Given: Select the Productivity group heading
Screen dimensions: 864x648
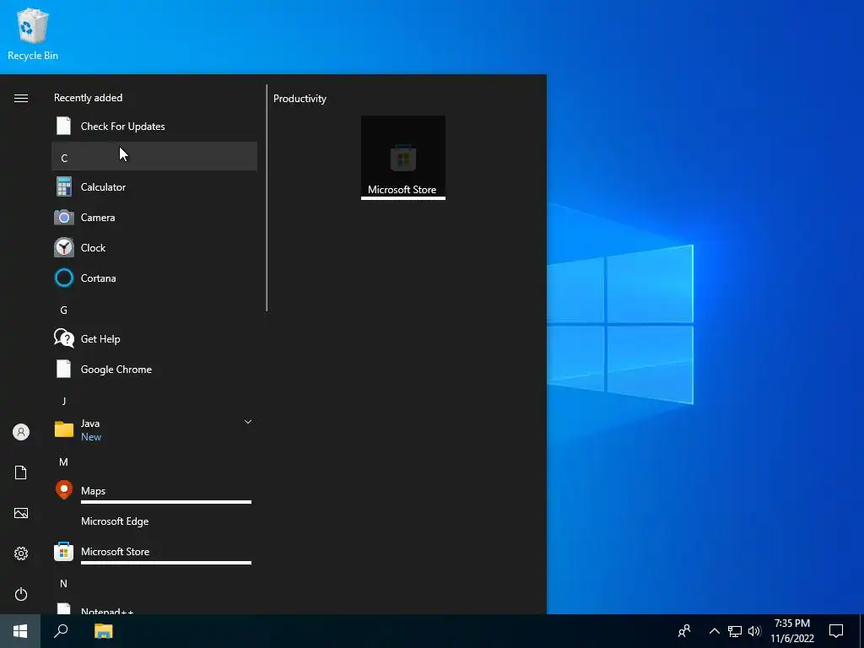Looking at the screenshot, I should [x=300, y=99].
